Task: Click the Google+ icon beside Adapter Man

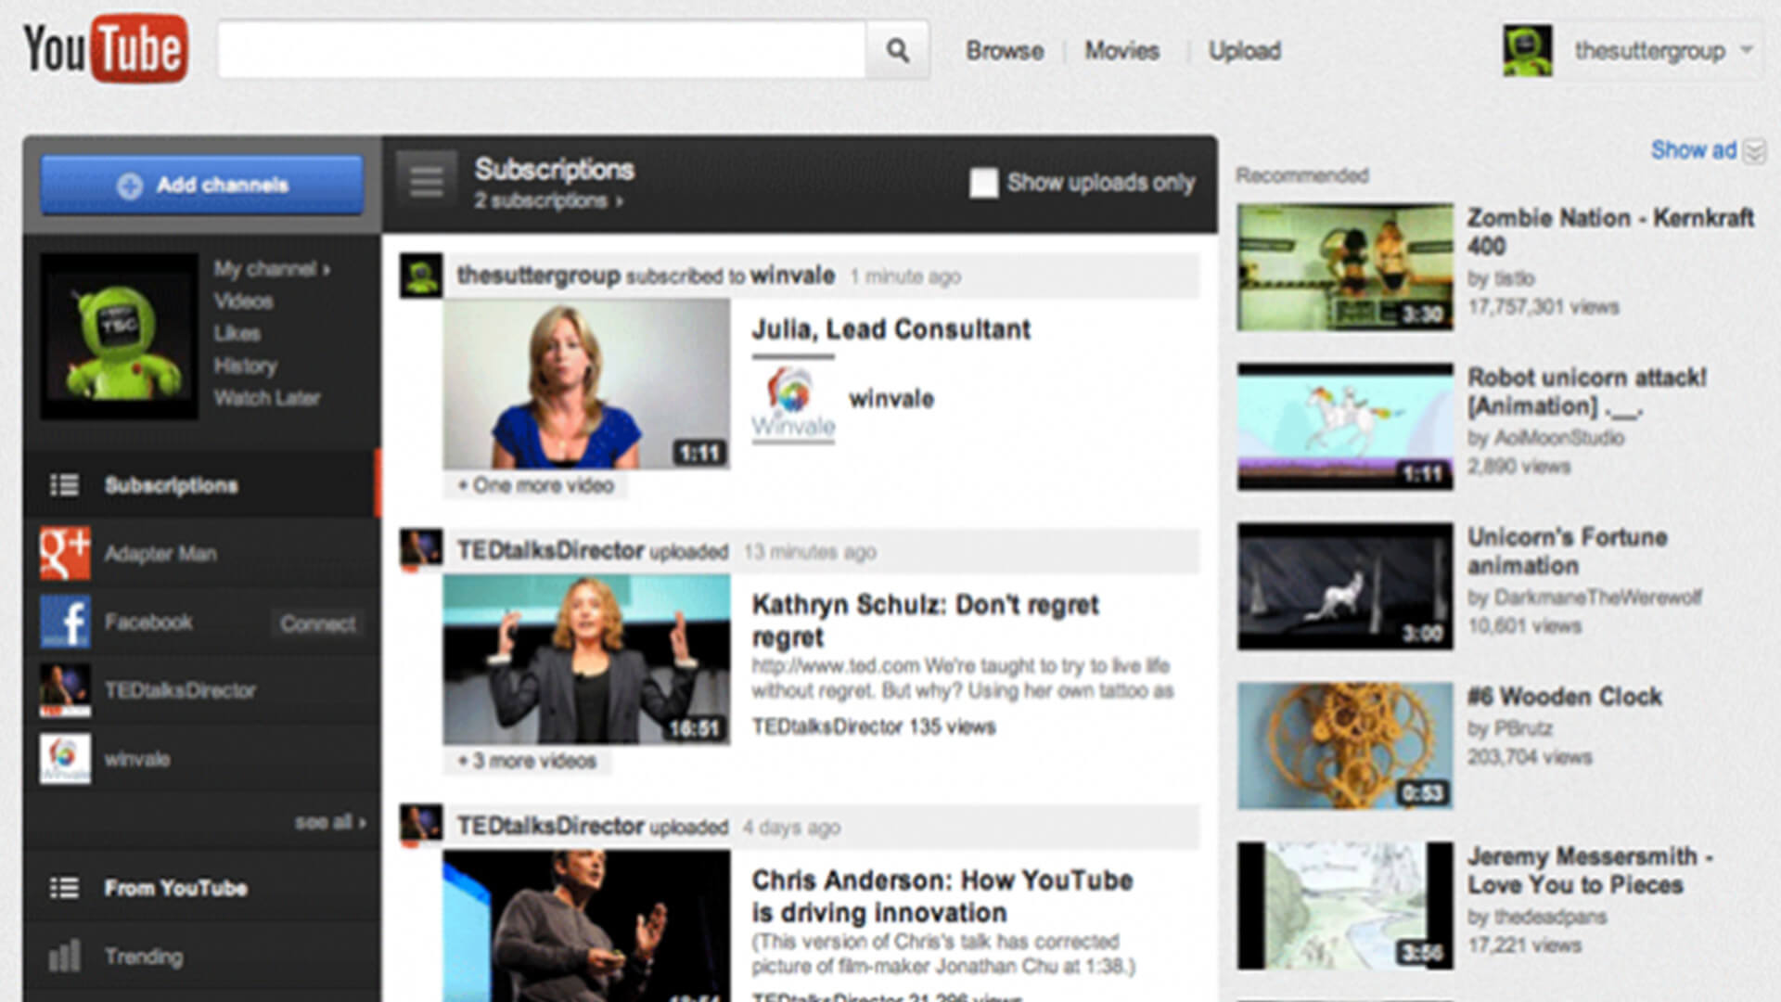Action: (65, 554)
